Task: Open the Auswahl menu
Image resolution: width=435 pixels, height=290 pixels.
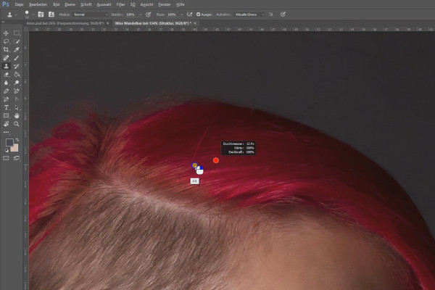Action: [x=104, y=4]
